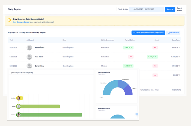
Task: Click the top yellow bar's advisor photo
Action: click(x=19, y=98)
